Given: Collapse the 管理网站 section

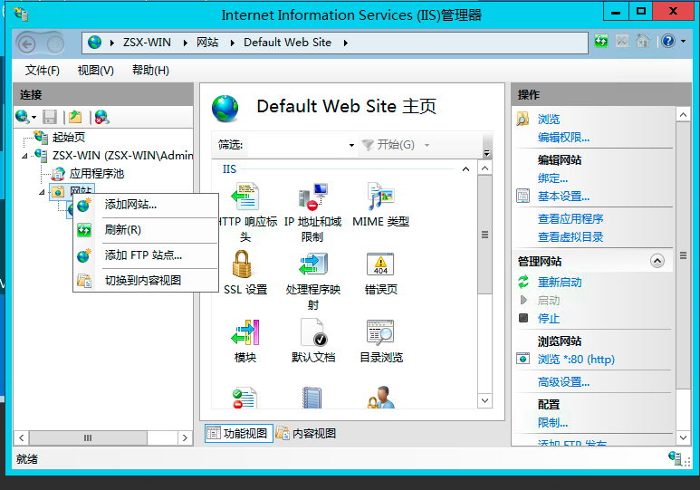Looking at the screenshot, I should tap(657, 261).
